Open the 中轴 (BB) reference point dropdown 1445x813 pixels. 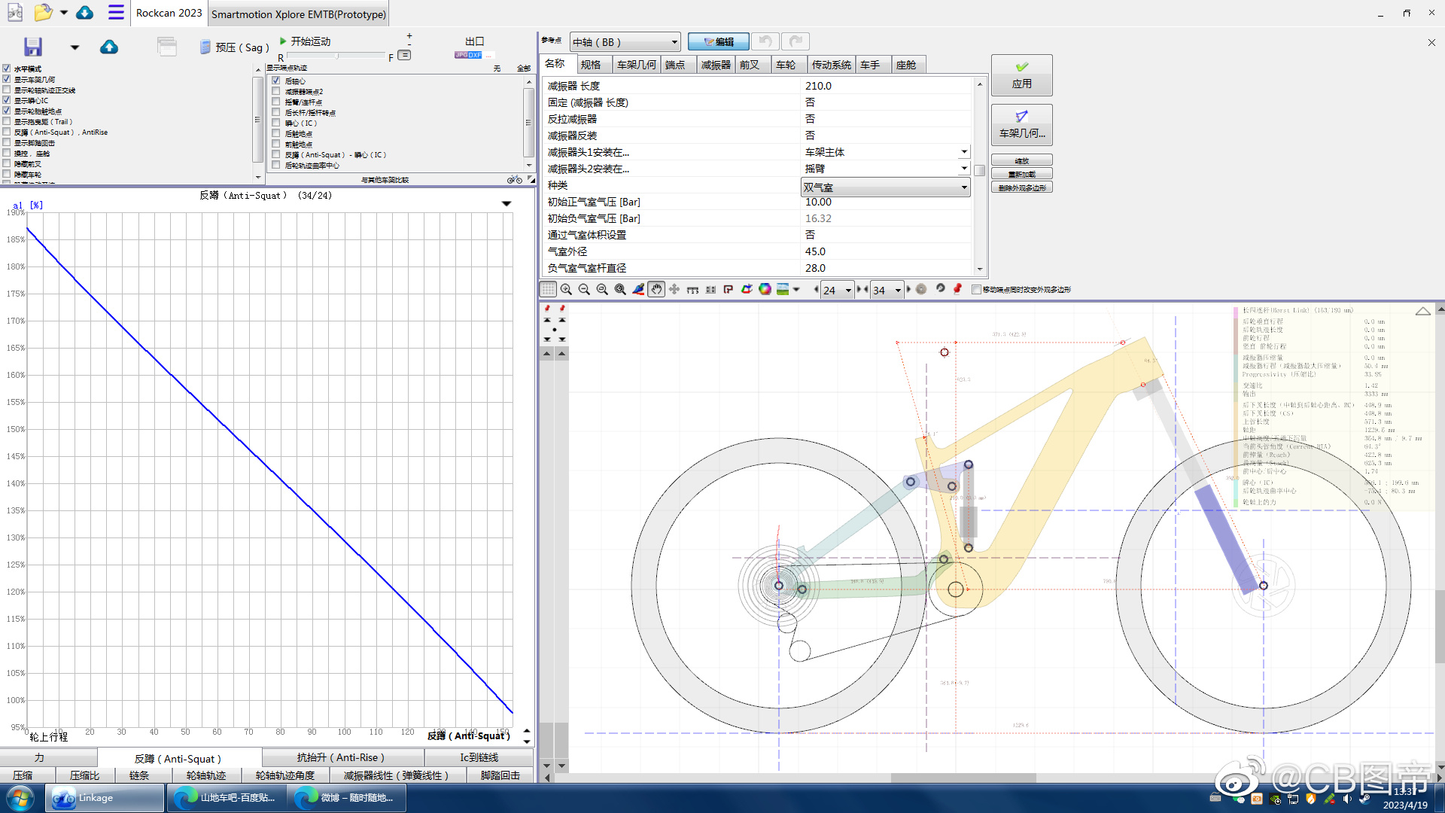(x=625, y=42)
